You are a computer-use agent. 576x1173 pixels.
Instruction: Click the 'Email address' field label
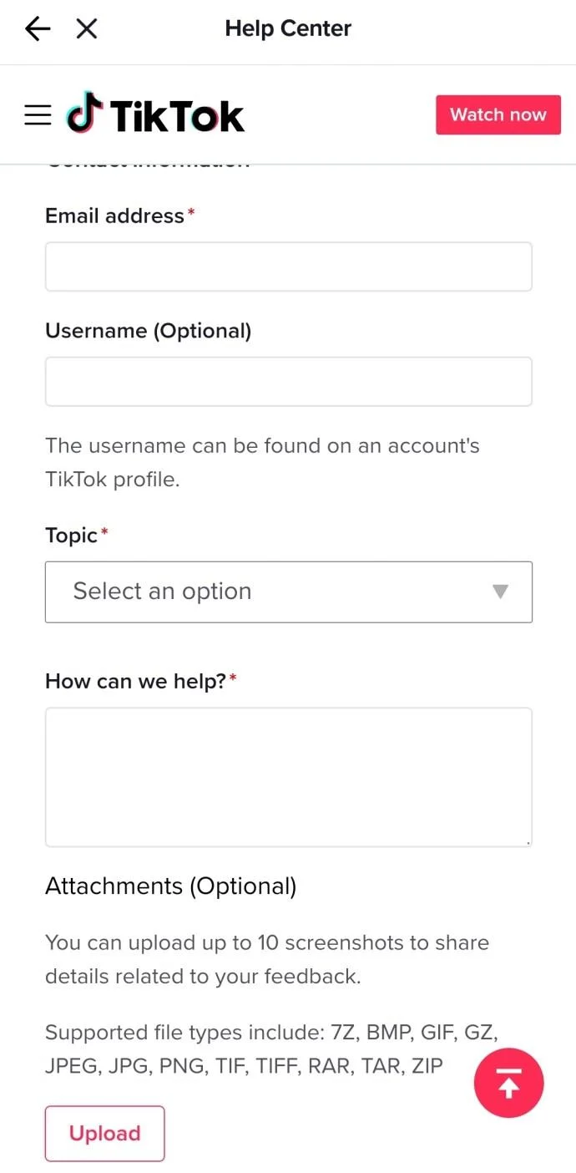114,216
